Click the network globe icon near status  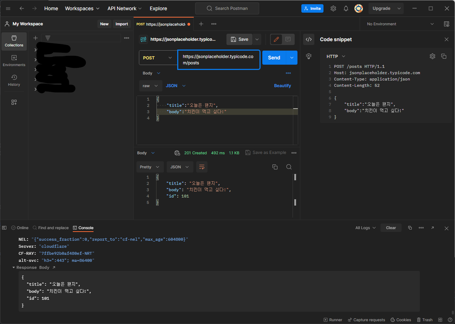[177, 153]
